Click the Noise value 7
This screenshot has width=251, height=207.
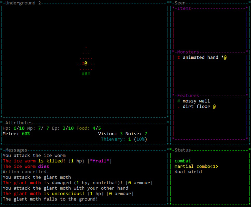[146, 134]
